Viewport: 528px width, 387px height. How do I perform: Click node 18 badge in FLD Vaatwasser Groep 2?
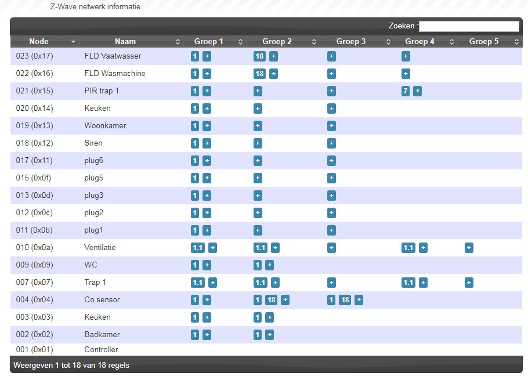click(x=259, y=56)
